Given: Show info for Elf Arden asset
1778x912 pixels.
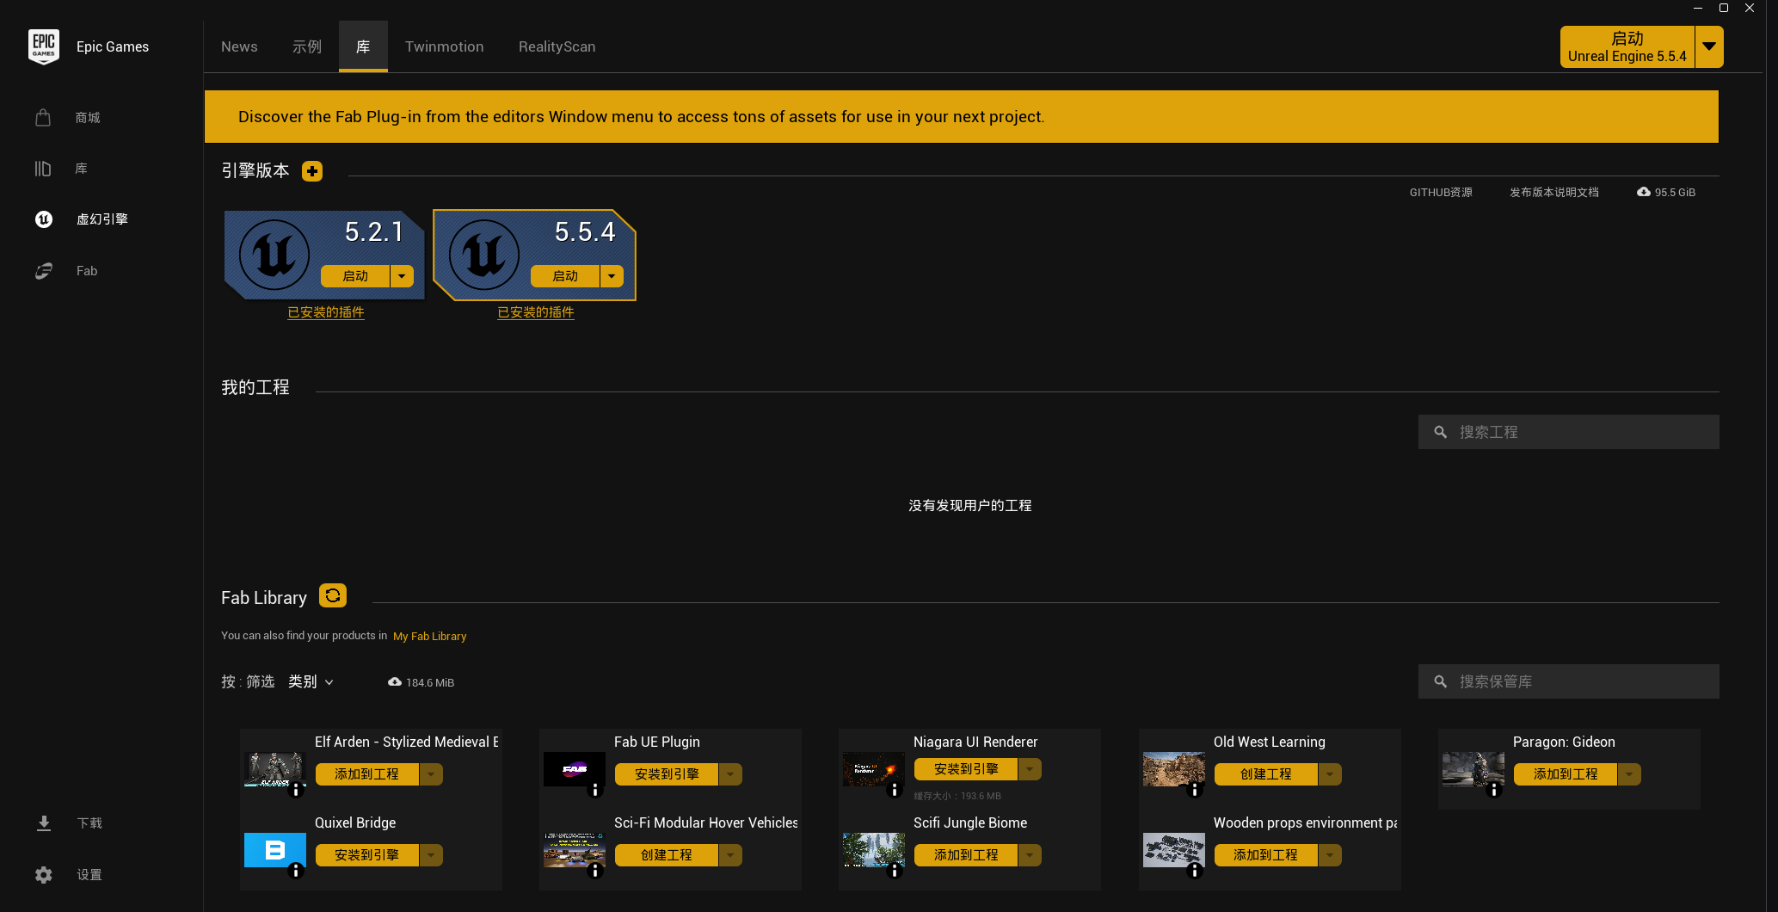Looking at the screenshot, I should (x=296, y=789).
